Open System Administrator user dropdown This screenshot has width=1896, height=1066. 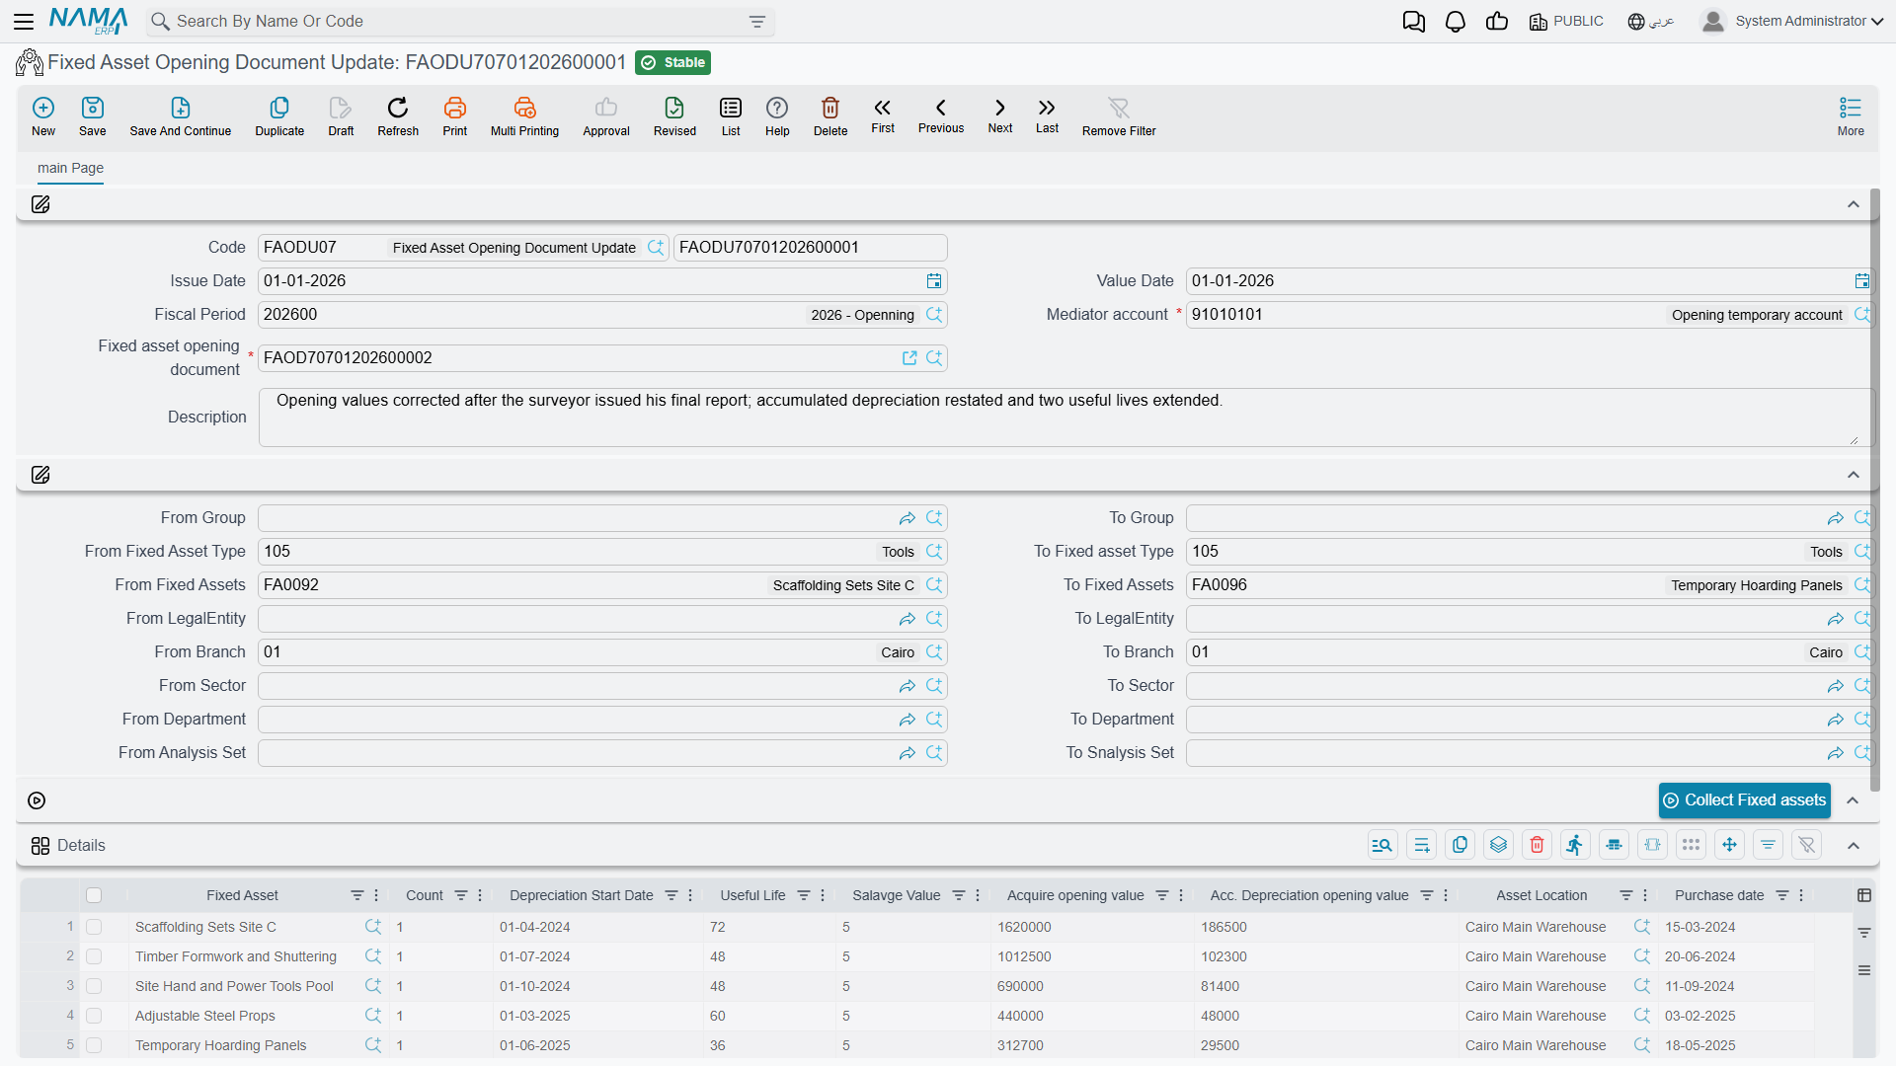[x=1792, y=22]
